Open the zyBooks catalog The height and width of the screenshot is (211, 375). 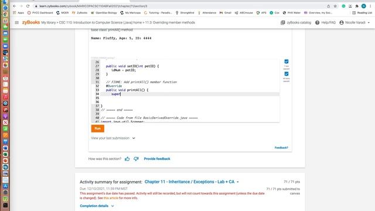pos(296,22)
